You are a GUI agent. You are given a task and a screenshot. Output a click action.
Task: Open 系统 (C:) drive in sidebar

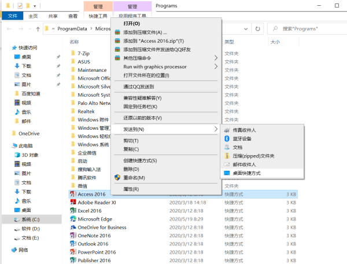pyautogui.click(x=31, y=219)
